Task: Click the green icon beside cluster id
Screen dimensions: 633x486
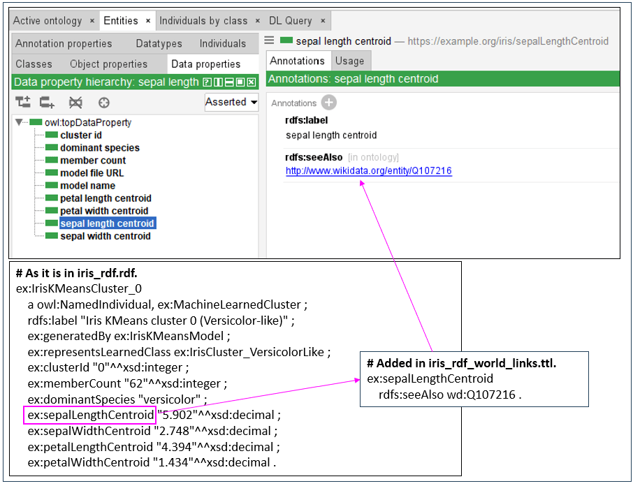Action: (52, 135)
